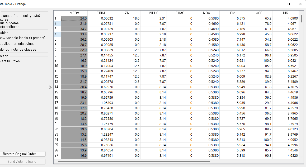Sort the table by the MEDV column
Screen dimensions: 306x167
point(74,13)
